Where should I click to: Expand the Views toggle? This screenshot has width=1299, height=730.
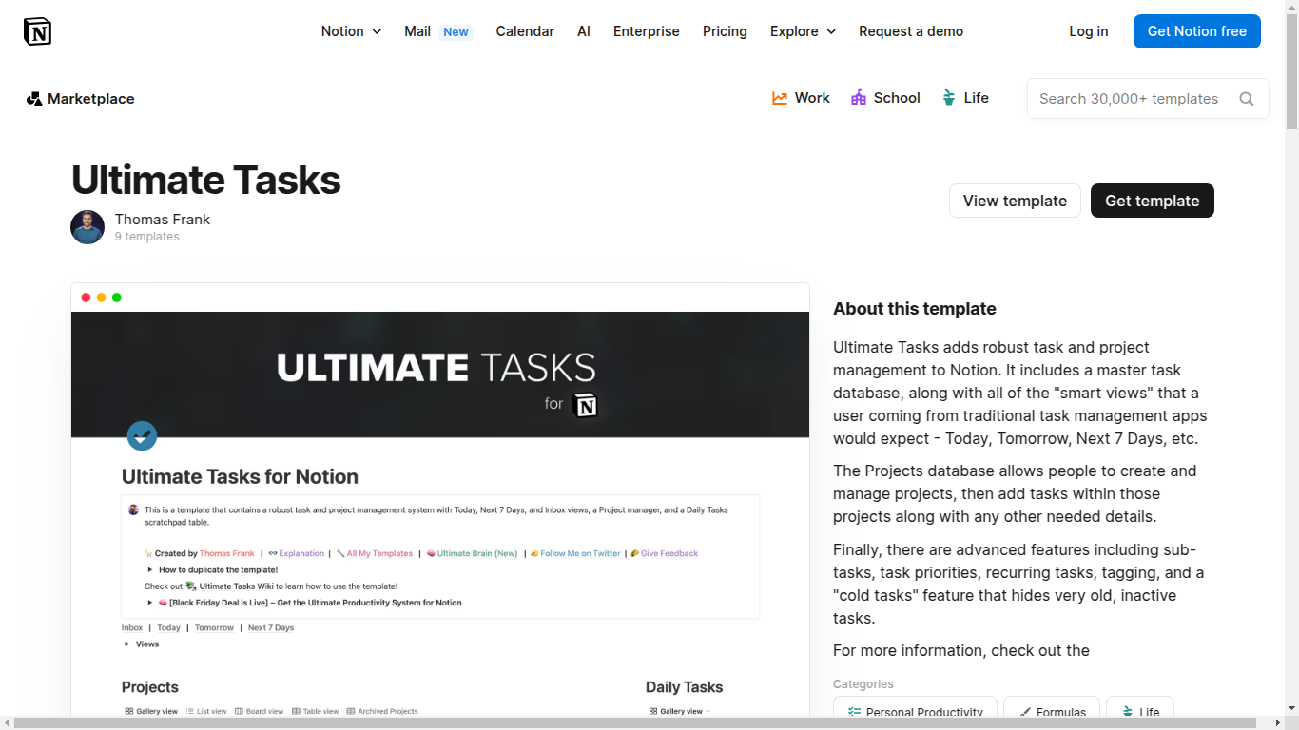click(127, 644)
